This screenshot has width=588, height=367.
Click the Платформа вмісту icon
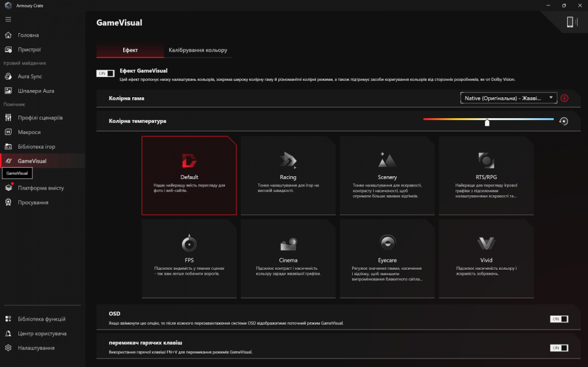point(8,188)
